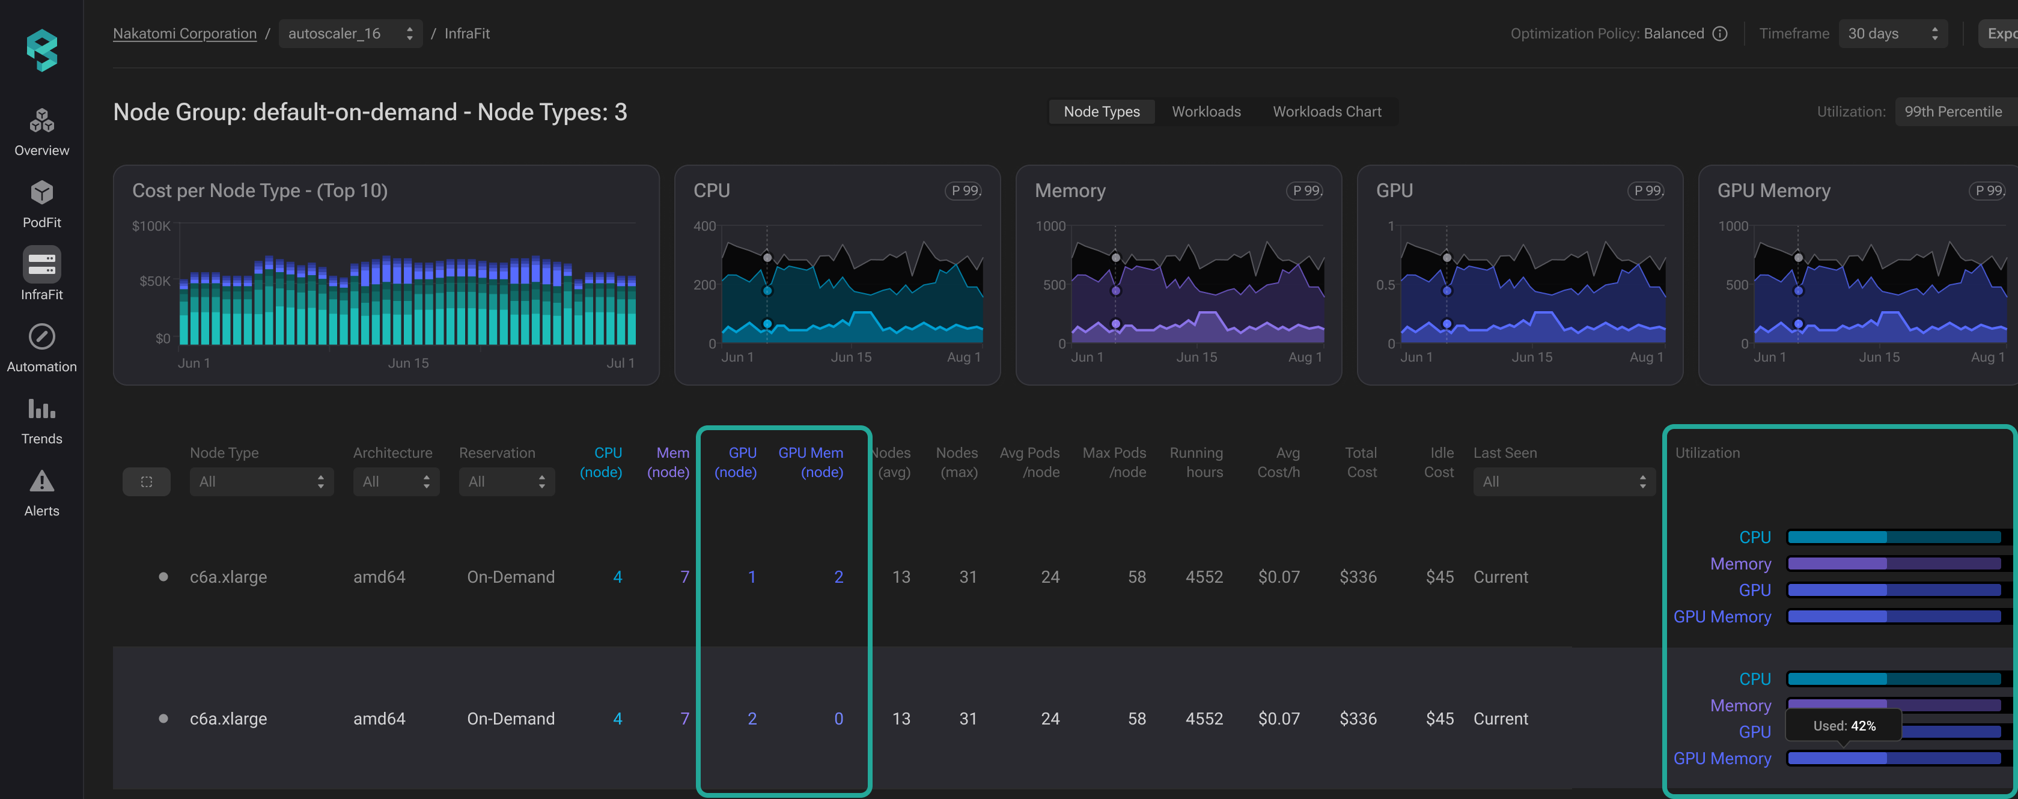Viewport: 2018px width, 799px height.
Task: Click the Optimization Policy: Balanced label
Action: click(x=1607, y=34)
